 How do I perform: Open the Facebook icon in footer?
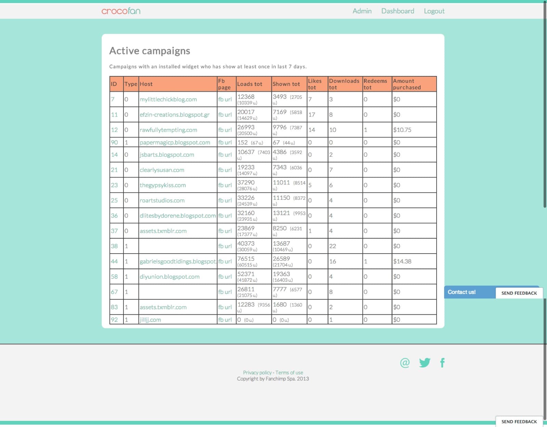click(442, 363)
